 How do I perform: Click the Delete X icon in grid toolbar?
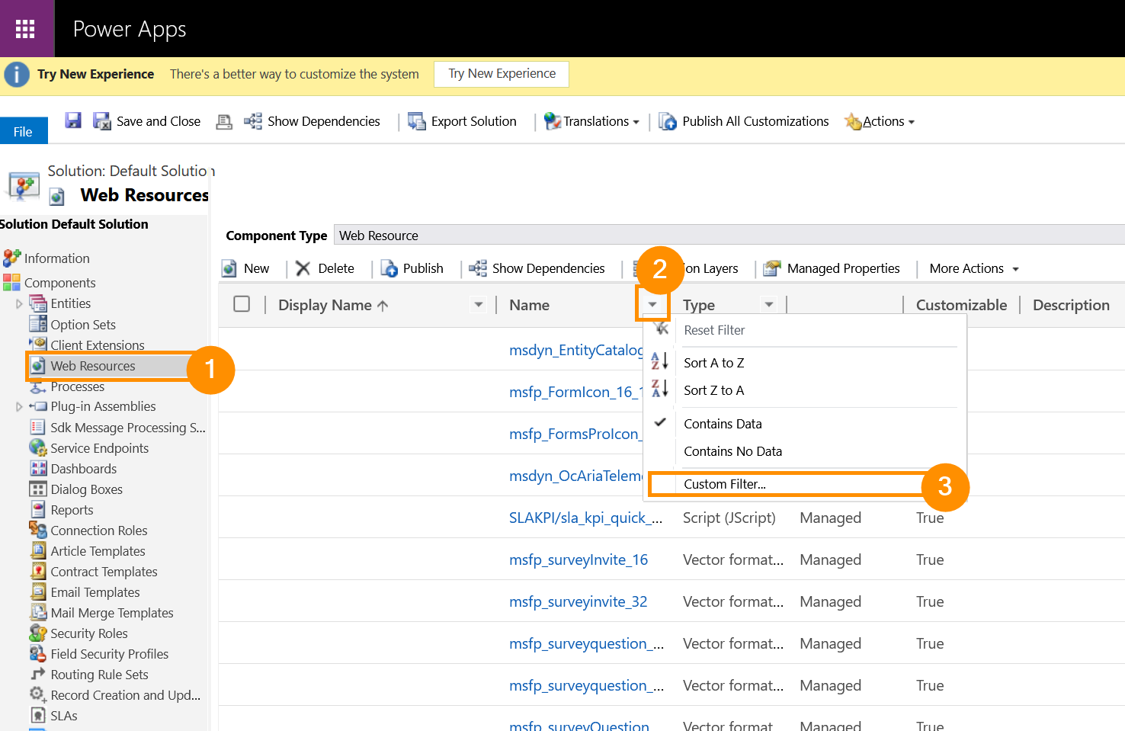(303, 268)
